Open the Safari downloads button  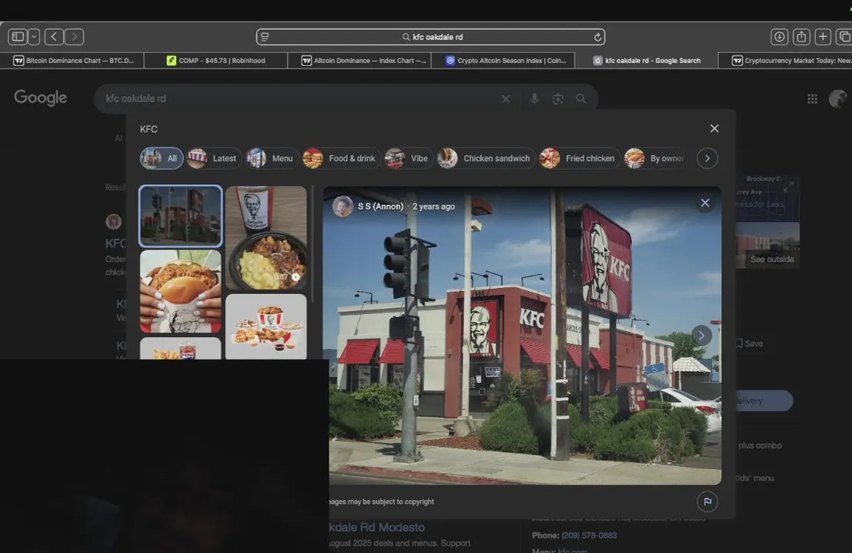tap(779, 37)
